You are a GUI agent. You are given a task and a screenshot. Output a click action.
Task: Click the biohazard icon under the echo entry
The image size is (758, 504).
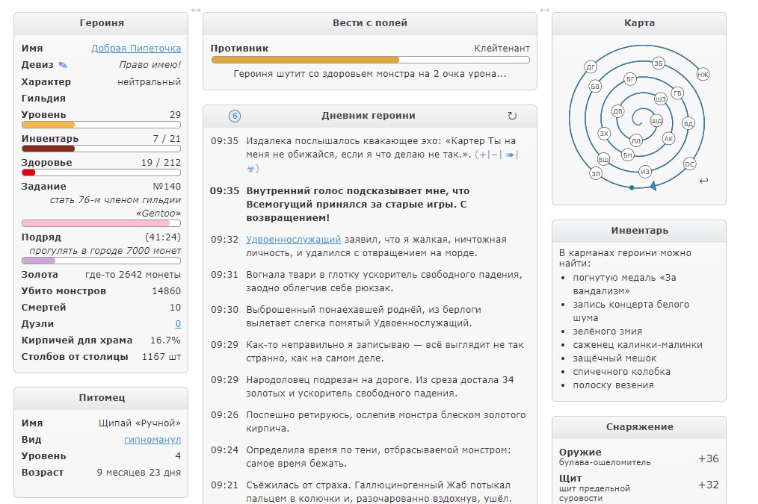click(x=251, y=169)
